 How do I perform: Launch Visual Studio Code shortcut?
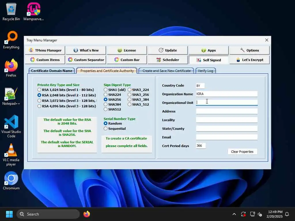[11, 126]
